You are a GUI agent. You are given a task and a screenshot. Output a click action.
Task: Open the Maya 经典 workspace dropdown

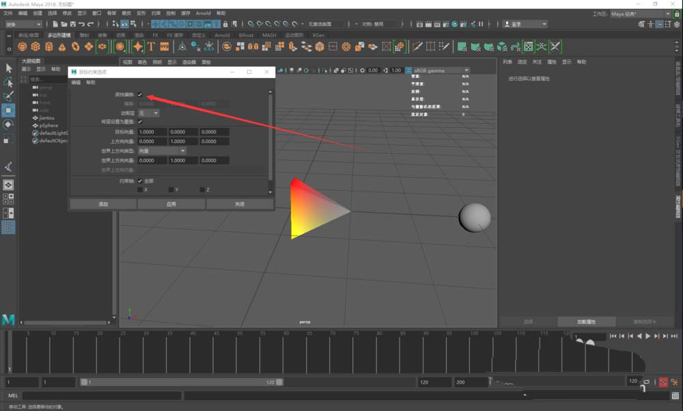640,14
